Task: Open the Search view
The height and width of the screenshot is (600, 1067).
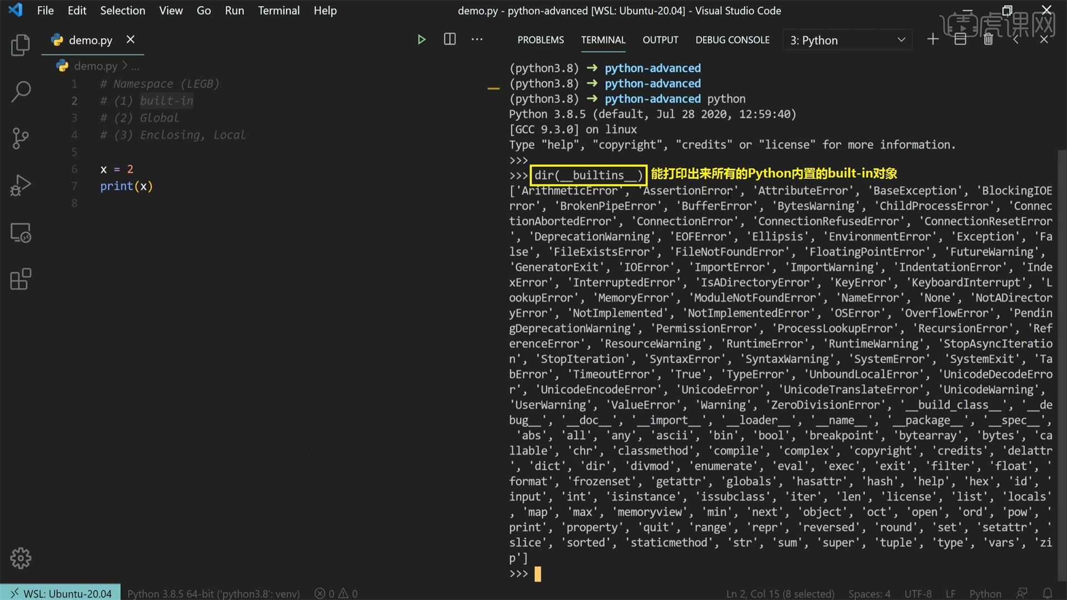Action: click(21, 92)
